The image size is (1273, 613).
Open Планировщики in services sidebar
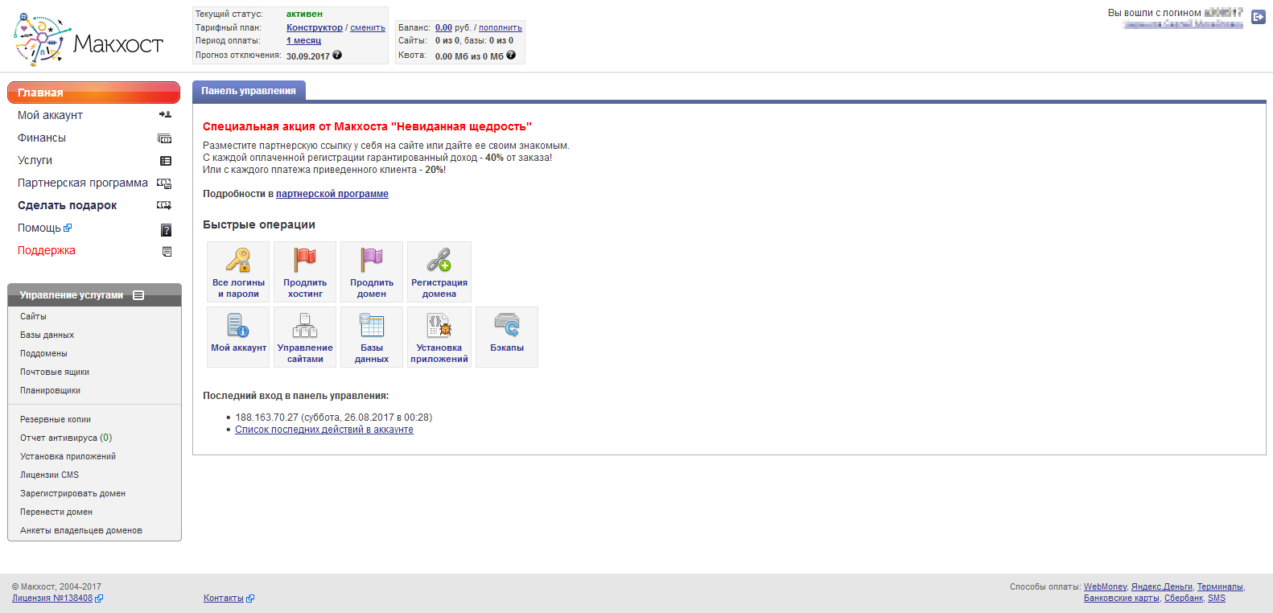50,390
